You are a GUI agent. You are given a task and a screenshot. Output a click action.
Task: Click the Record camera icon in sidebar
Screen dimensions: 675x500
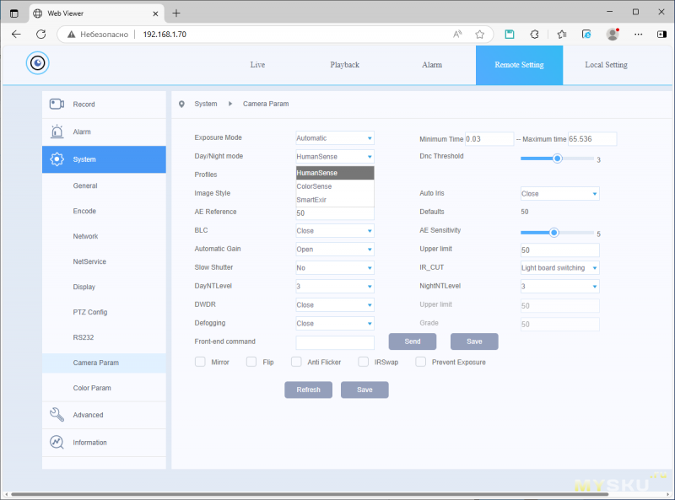click(x=57, y=104)
